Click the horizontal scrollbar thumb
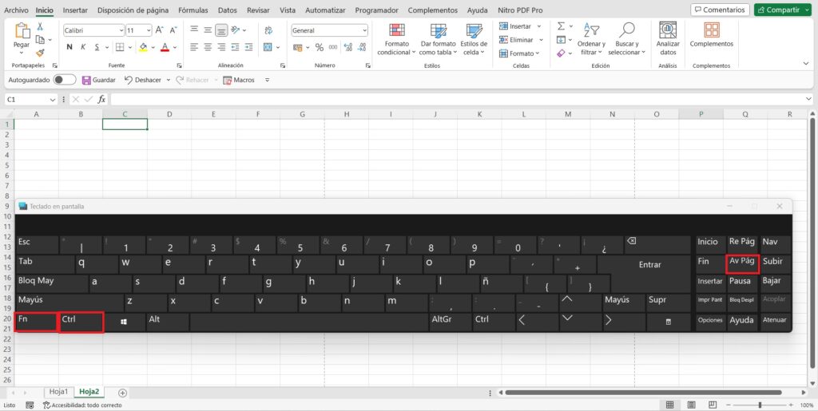818x411 pixels. (643, 393)
